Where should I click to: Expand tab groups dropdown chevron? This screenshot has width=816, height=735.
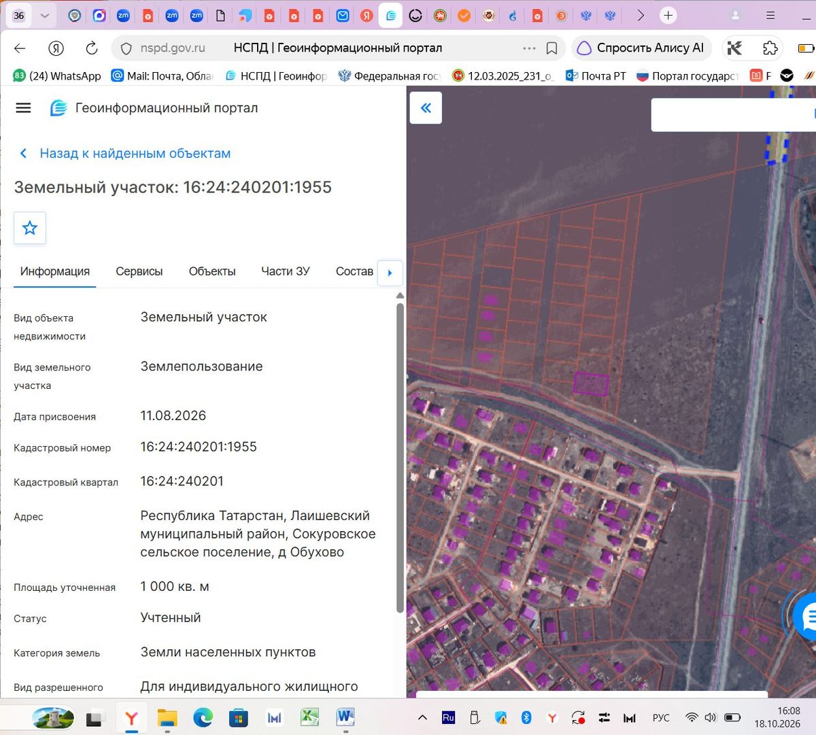(45, 16)
